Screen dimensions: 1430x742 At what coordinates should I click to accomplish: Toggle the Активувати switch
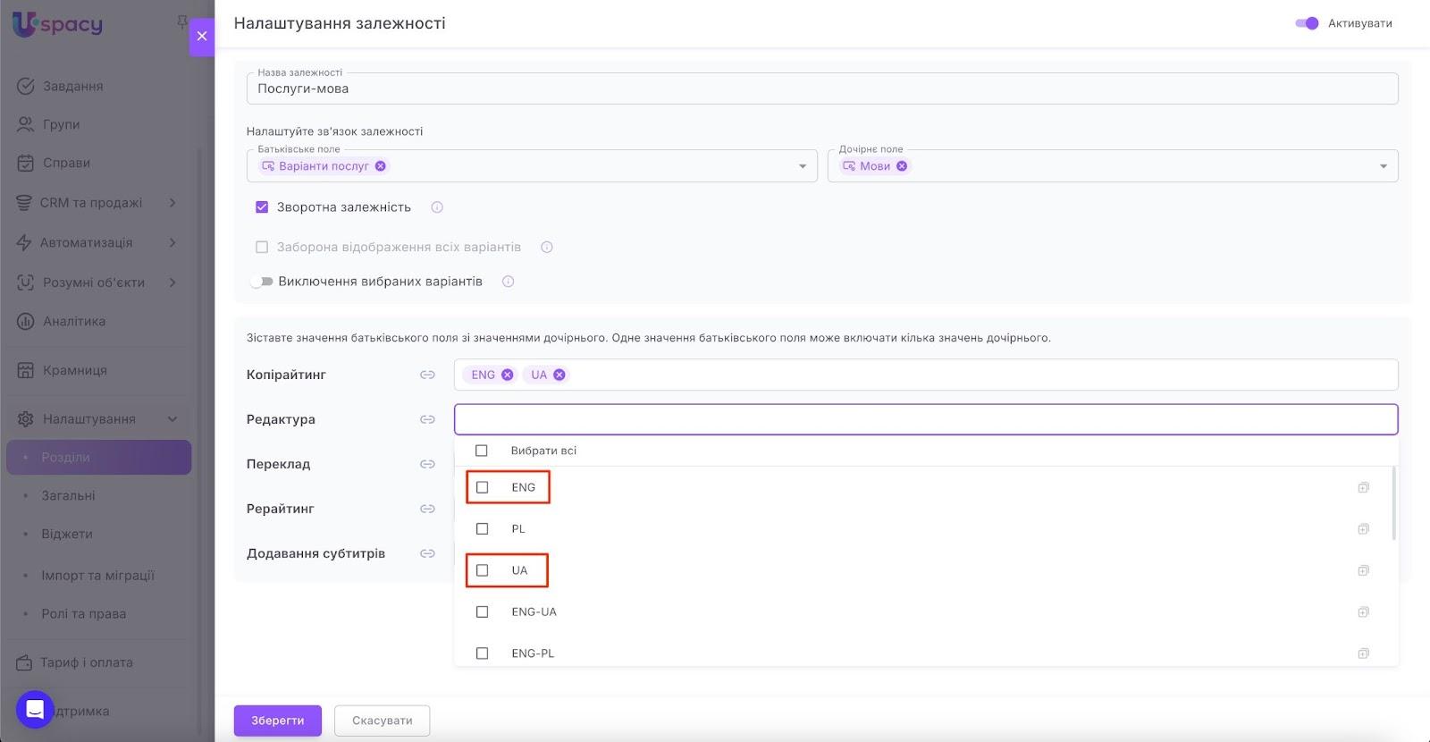(x=1307, y=23)
